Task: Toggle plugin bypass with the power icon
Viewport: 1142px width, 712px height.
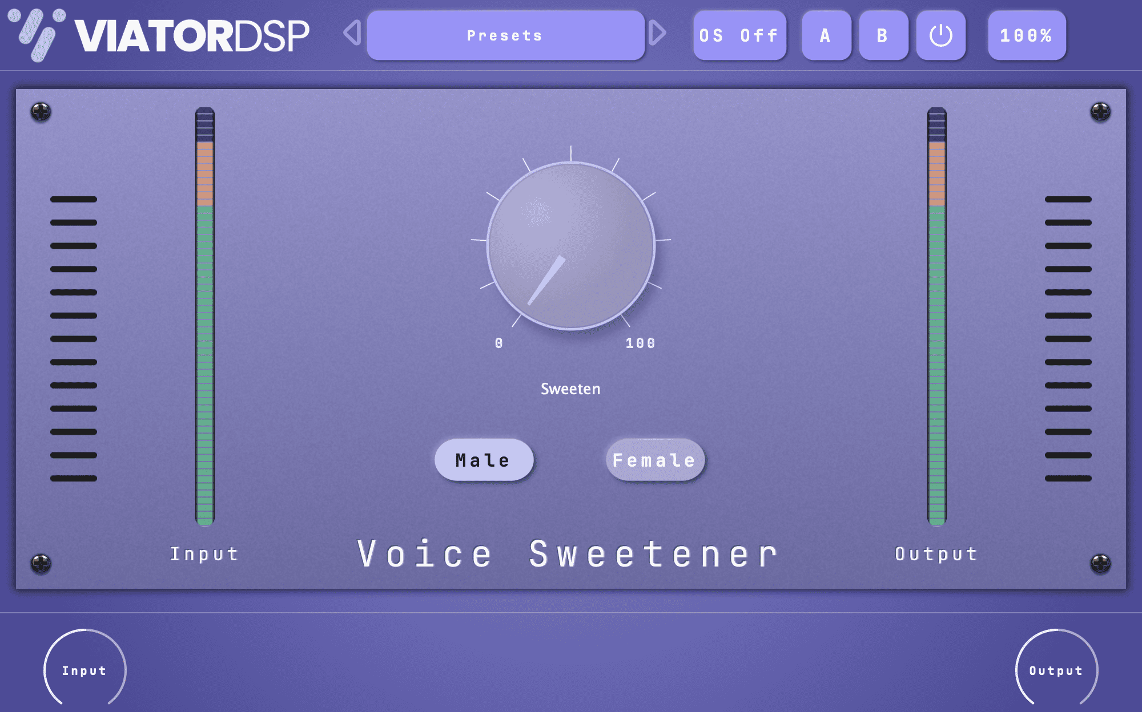Action: (x=940, y=35)
